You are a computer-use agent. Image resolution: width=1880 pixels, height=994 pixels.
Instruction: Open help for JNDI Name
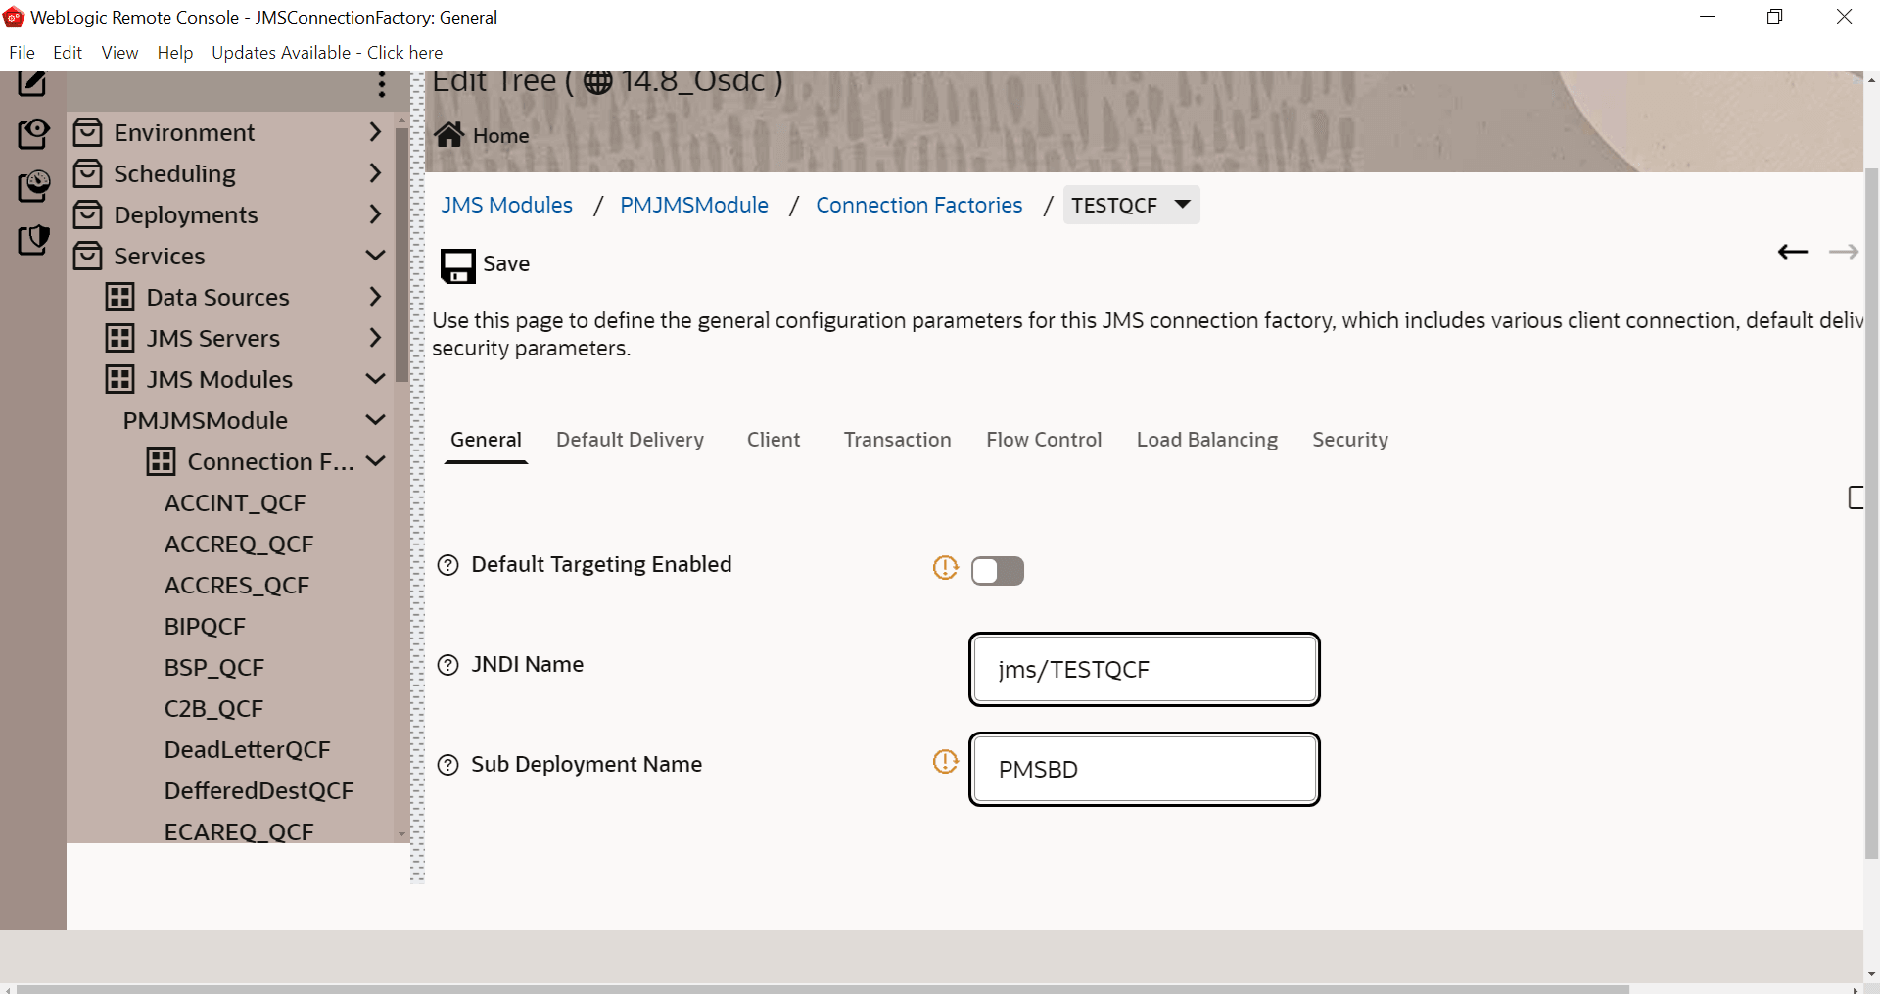pyautogui.click(x=447, y=665)
